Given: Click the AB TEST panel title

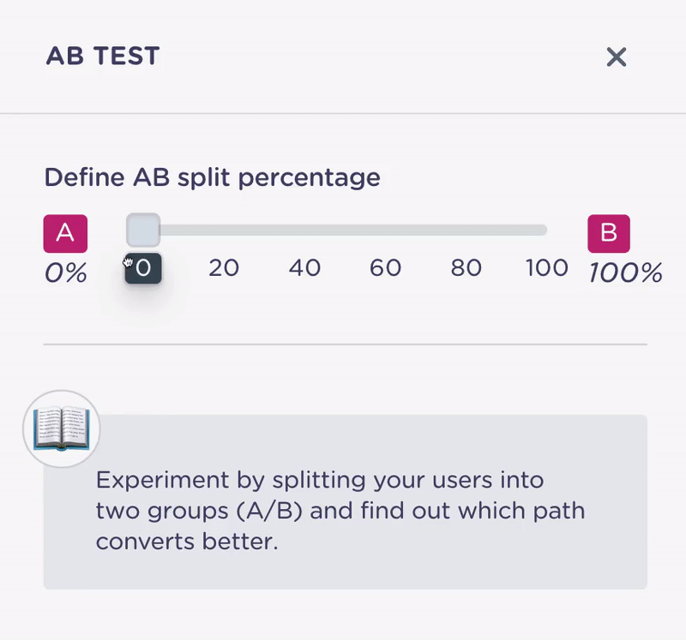Looking at the screenshot, I should coord(103,56).
